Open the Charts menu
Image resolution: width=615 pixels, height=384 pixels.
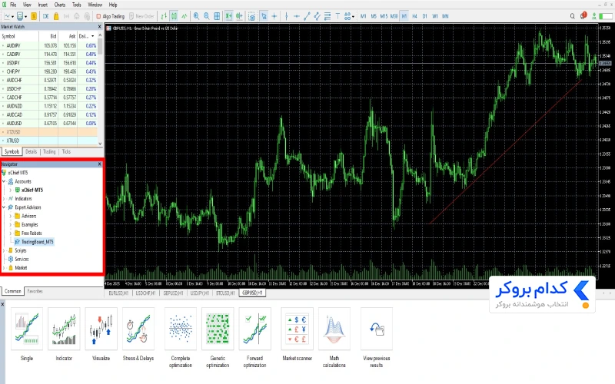[60, 5]
